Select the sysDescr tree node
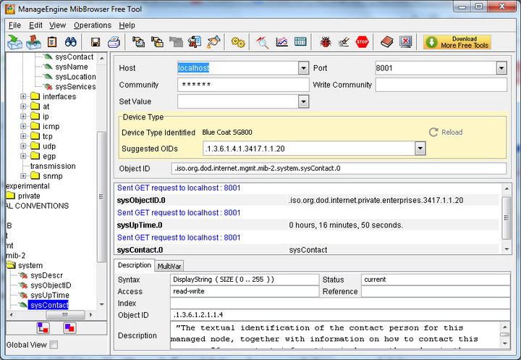Image resolution: width=521 pixels, height=360 pixels. pos(46,275)
